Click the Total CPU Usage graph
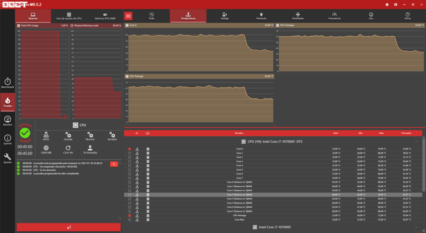The width and height of the screenshot is (426, 233). click(x=42, y=72)
